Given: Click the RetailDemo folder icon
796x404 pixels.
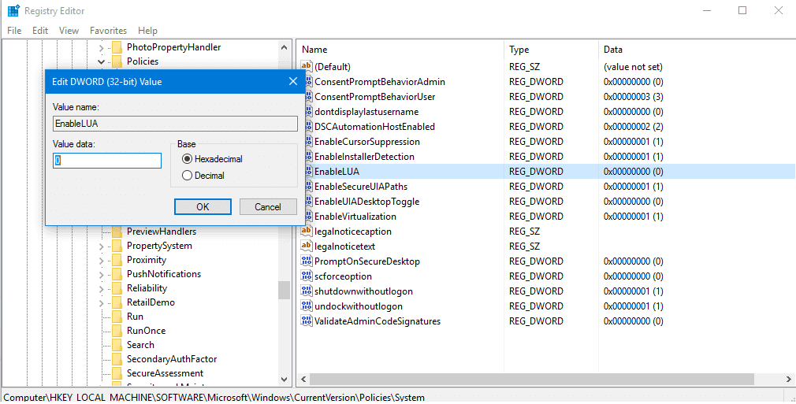Looking at the screenshot, I should coord(117,302).
